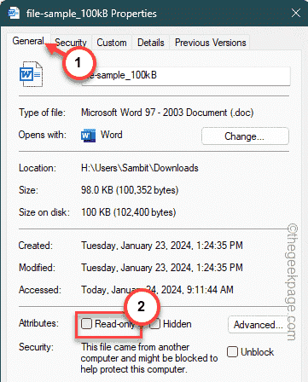Click the Word document file icon
308x382 pixels.
pos(32,74)
